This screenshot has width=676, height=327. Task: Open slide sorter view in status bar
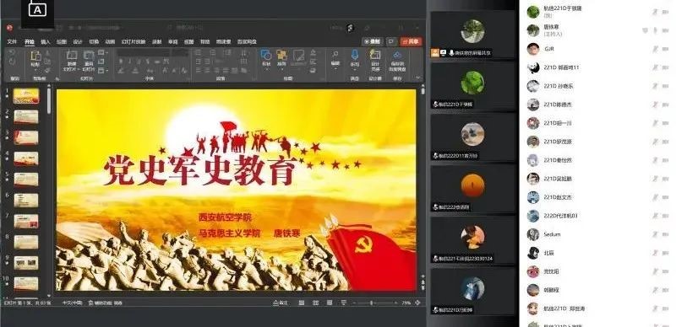315,303
